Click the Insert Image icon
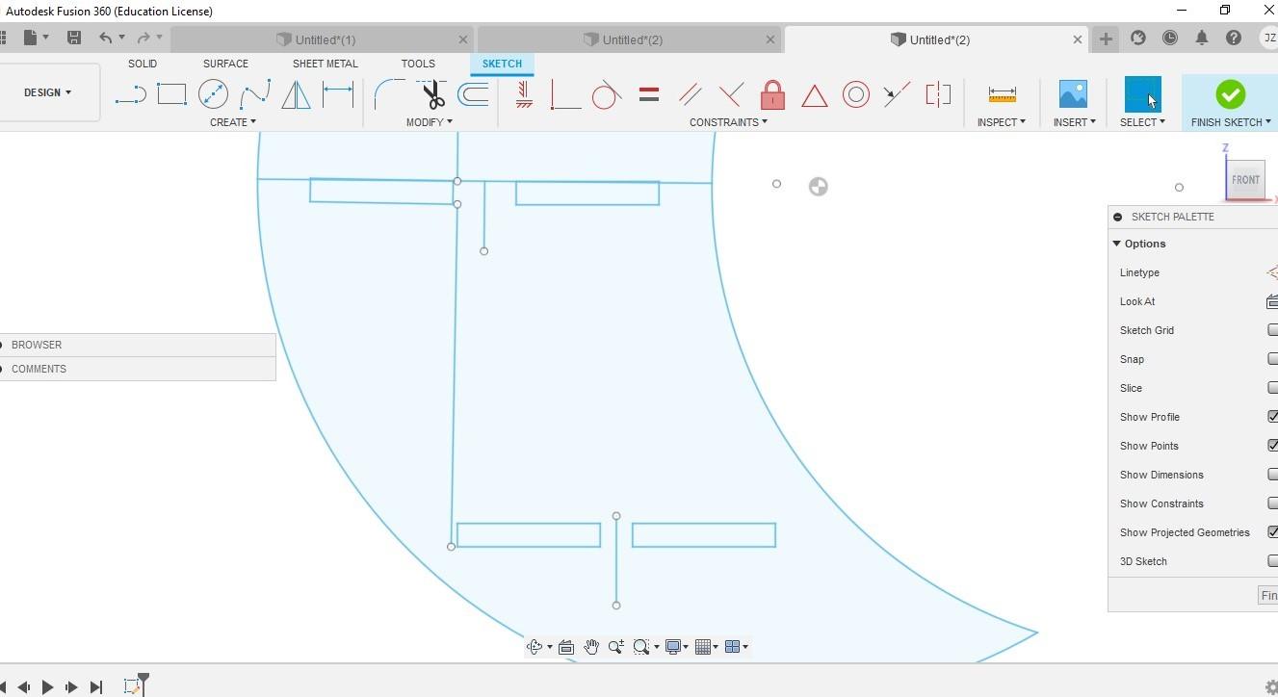This screenshot has height=697, width=1278. [x=1072, y=94]
